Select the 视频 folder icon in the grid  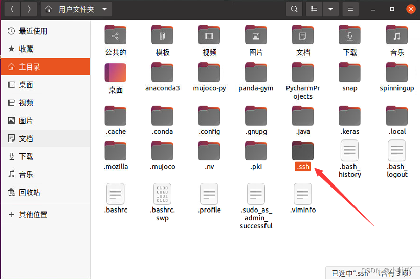coord(209,35)
